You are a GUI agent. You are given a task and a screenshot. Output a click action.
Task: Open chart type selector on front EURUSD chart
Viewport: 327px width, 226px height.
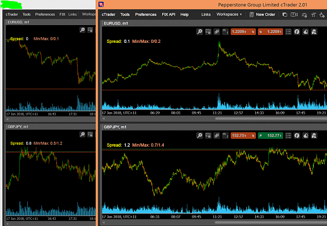tap(217, 32)
